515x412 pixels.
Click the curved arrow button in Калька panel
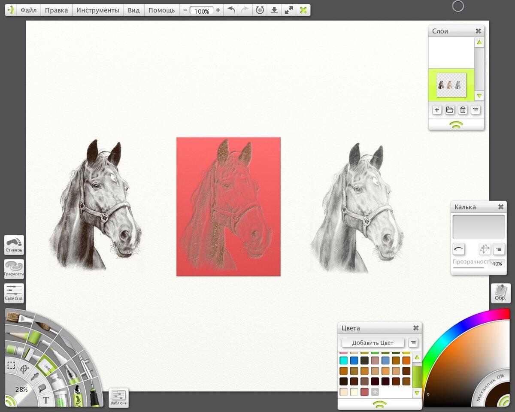tap(459, 248)
